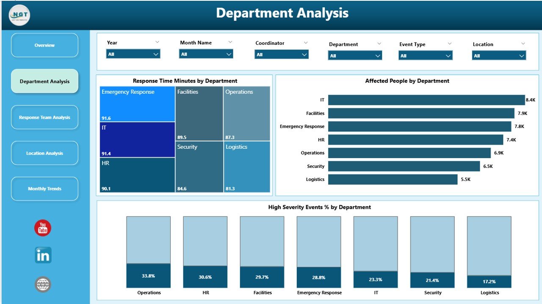Select the Operations column showing 33.8%
This screenshot has width=542, height=304.
(148, 276)
